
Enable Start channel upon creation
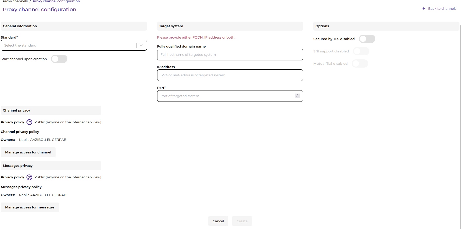tap(59, 59)
